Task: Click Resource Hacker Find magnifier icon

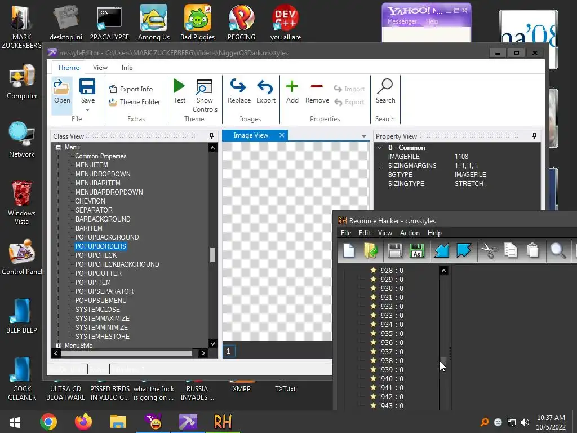Action: 557,251
